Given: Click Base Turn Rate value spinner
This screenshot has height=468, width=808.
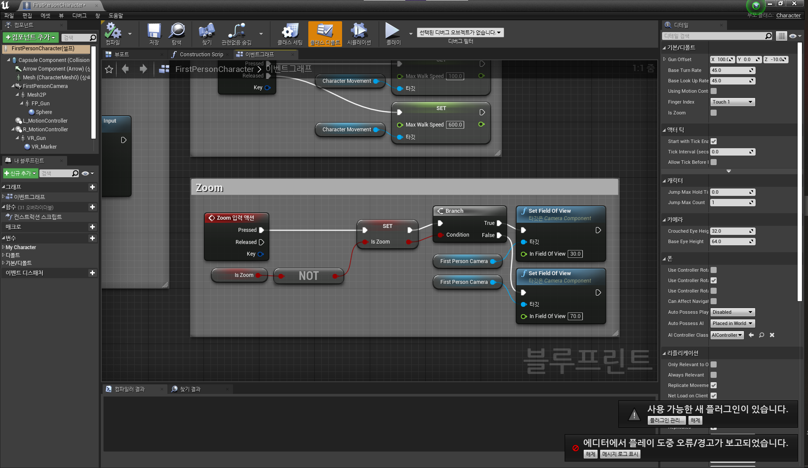Looking at the screenshot, I should click(x=733, y=70).
